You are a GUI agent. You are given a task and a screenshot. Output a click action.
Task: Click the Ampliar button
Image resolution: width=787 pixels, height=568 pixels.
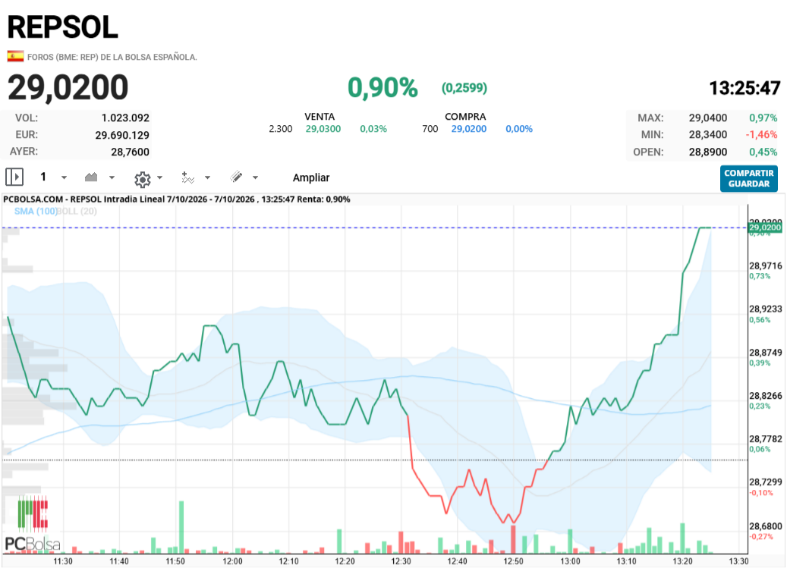311,177
